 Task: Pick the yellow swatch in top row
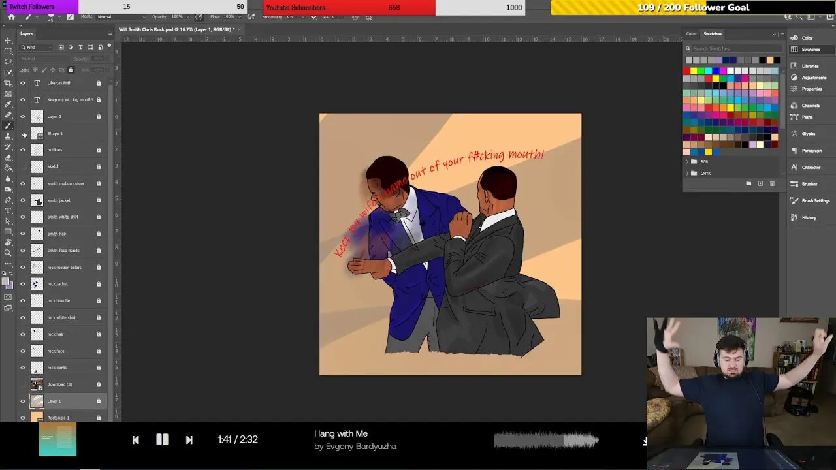tap(694, 71)
